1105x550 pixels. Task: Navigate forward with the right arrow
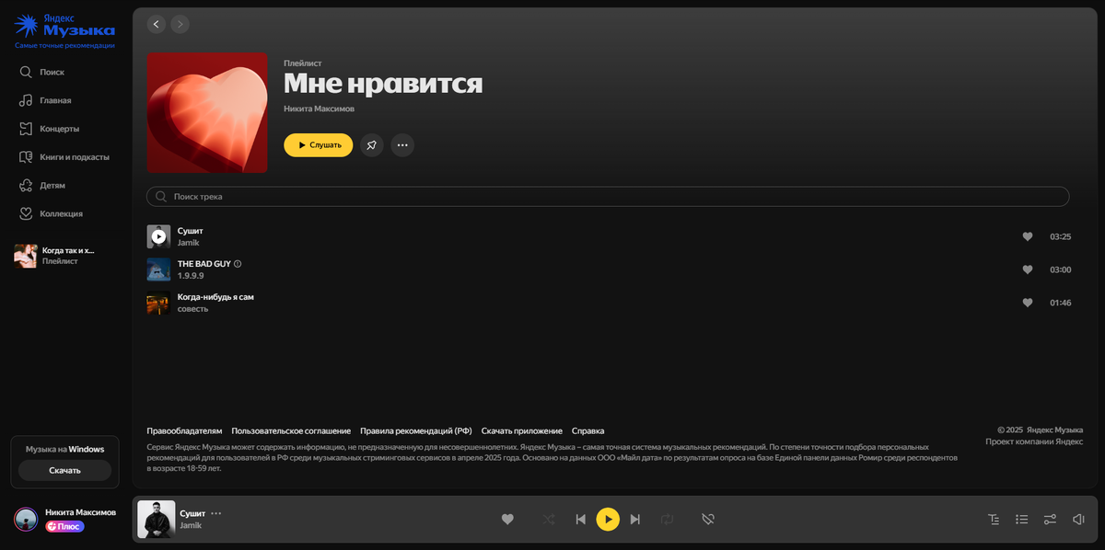pyautogui.click(x=180, y=24)
